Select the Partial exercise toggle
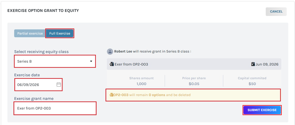295x125 pixels. 30,34
